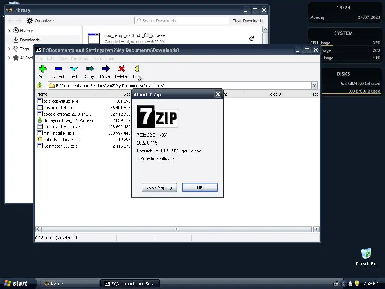Viewport: 385px width, 289px height.
Task: Click the taskbar clock showing 7:24 PM
Action: click(x=371, y=283)
